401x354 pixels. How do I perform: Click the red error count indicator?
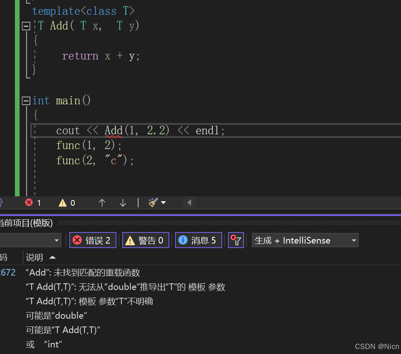pos(33,203)
